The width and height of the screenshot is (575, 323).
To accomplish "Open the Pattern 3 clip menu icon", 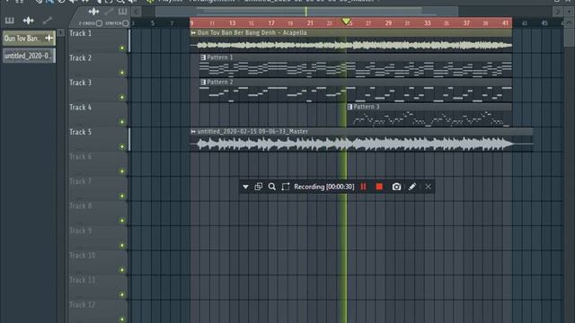I will [x=349, y=107].
